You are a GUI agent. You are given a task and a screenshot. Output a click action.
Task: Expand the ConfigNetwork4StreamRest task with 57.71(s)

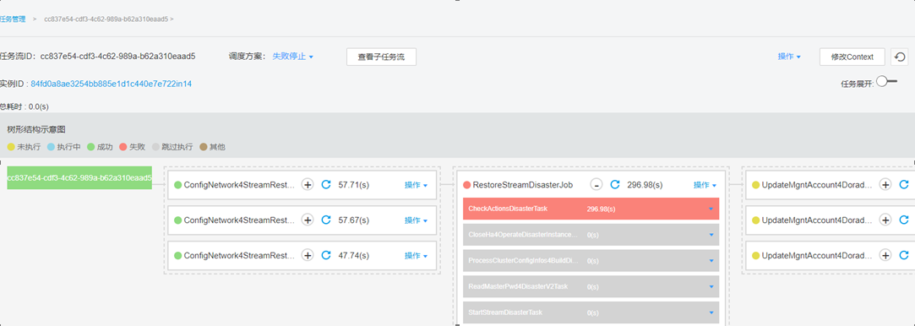pos(308,185)
